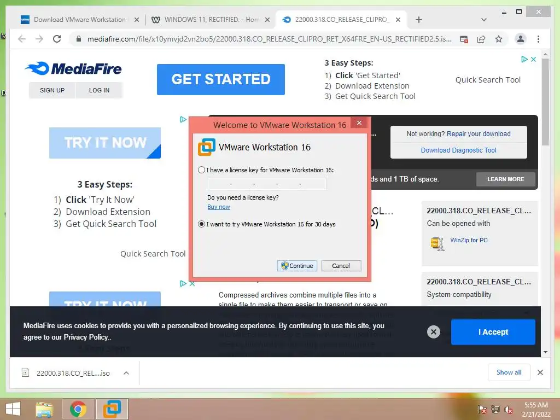
Task: Click the Buy now link
Action: pos(219,207)
